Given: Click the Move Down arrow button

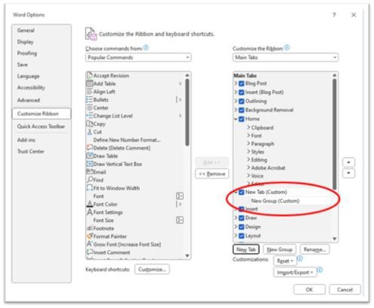Looking at the screenshot, I should point(348,173).
